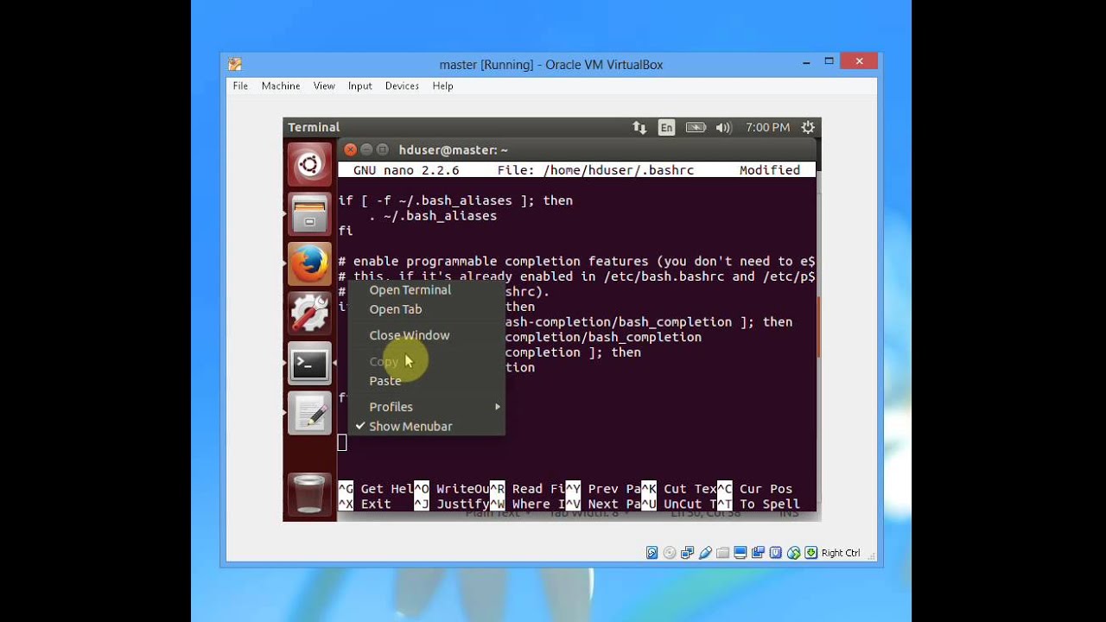This screenshot has height=622, width=1106.
Task: Click the VirtualBox shared folders status icon
Action: coord(722,553)
